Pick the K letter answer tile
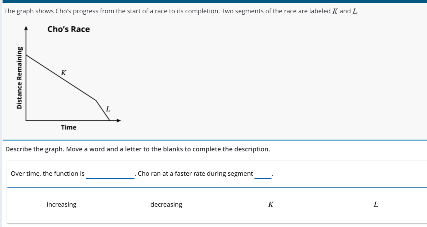The height and width of the screenshot is (227, 427). pyautogui.click(x=271, y=205)
